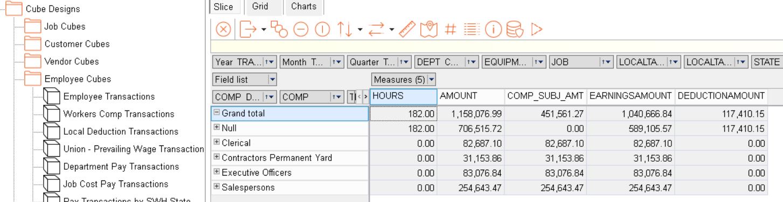Expand the Contractors Permanent Yard row
Image resolution: width=783 pixels, height=202 pixels.
pyautogui.click(x=217, y=158)
